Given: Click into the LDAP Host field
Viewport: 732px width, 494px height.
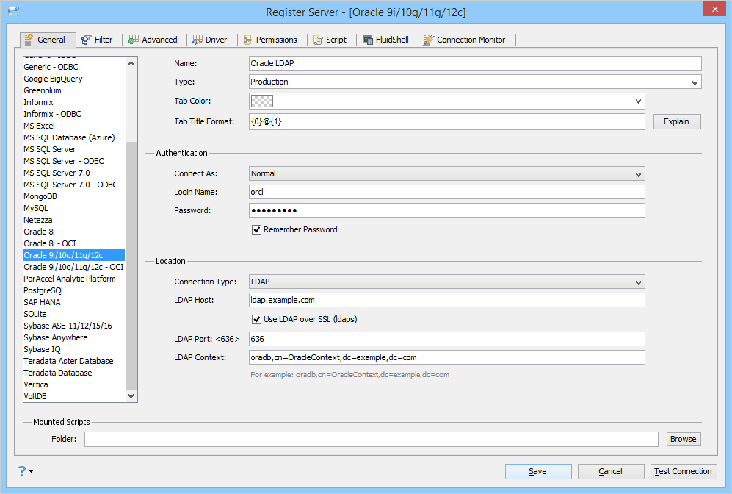Looking at the screenshot, I should pos(447,300).
